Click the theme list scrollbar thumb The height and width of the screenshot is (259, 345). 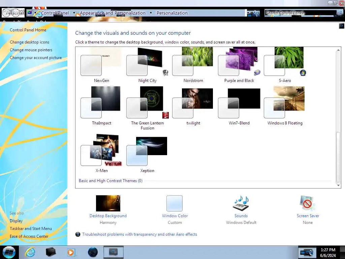coord(338,157)
